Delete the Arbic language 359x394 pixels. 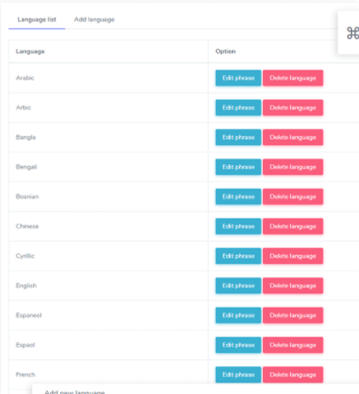pos(293,107)
